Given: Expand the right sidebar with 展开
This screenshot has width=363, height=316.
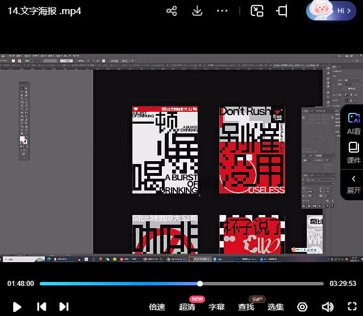Looking at the screenshot, I should pos(354,184).
